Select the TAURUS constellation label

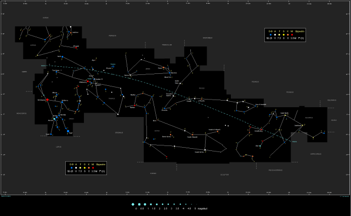pyautogui.click(x=111, y=98)
